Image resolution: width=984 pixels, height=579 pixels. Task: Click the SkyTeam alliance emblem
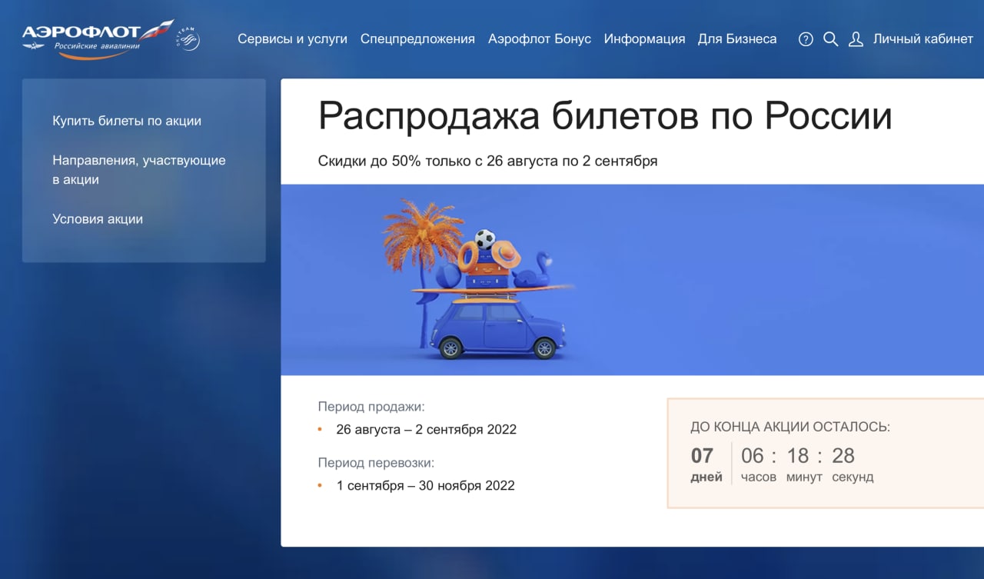(189, 38)
